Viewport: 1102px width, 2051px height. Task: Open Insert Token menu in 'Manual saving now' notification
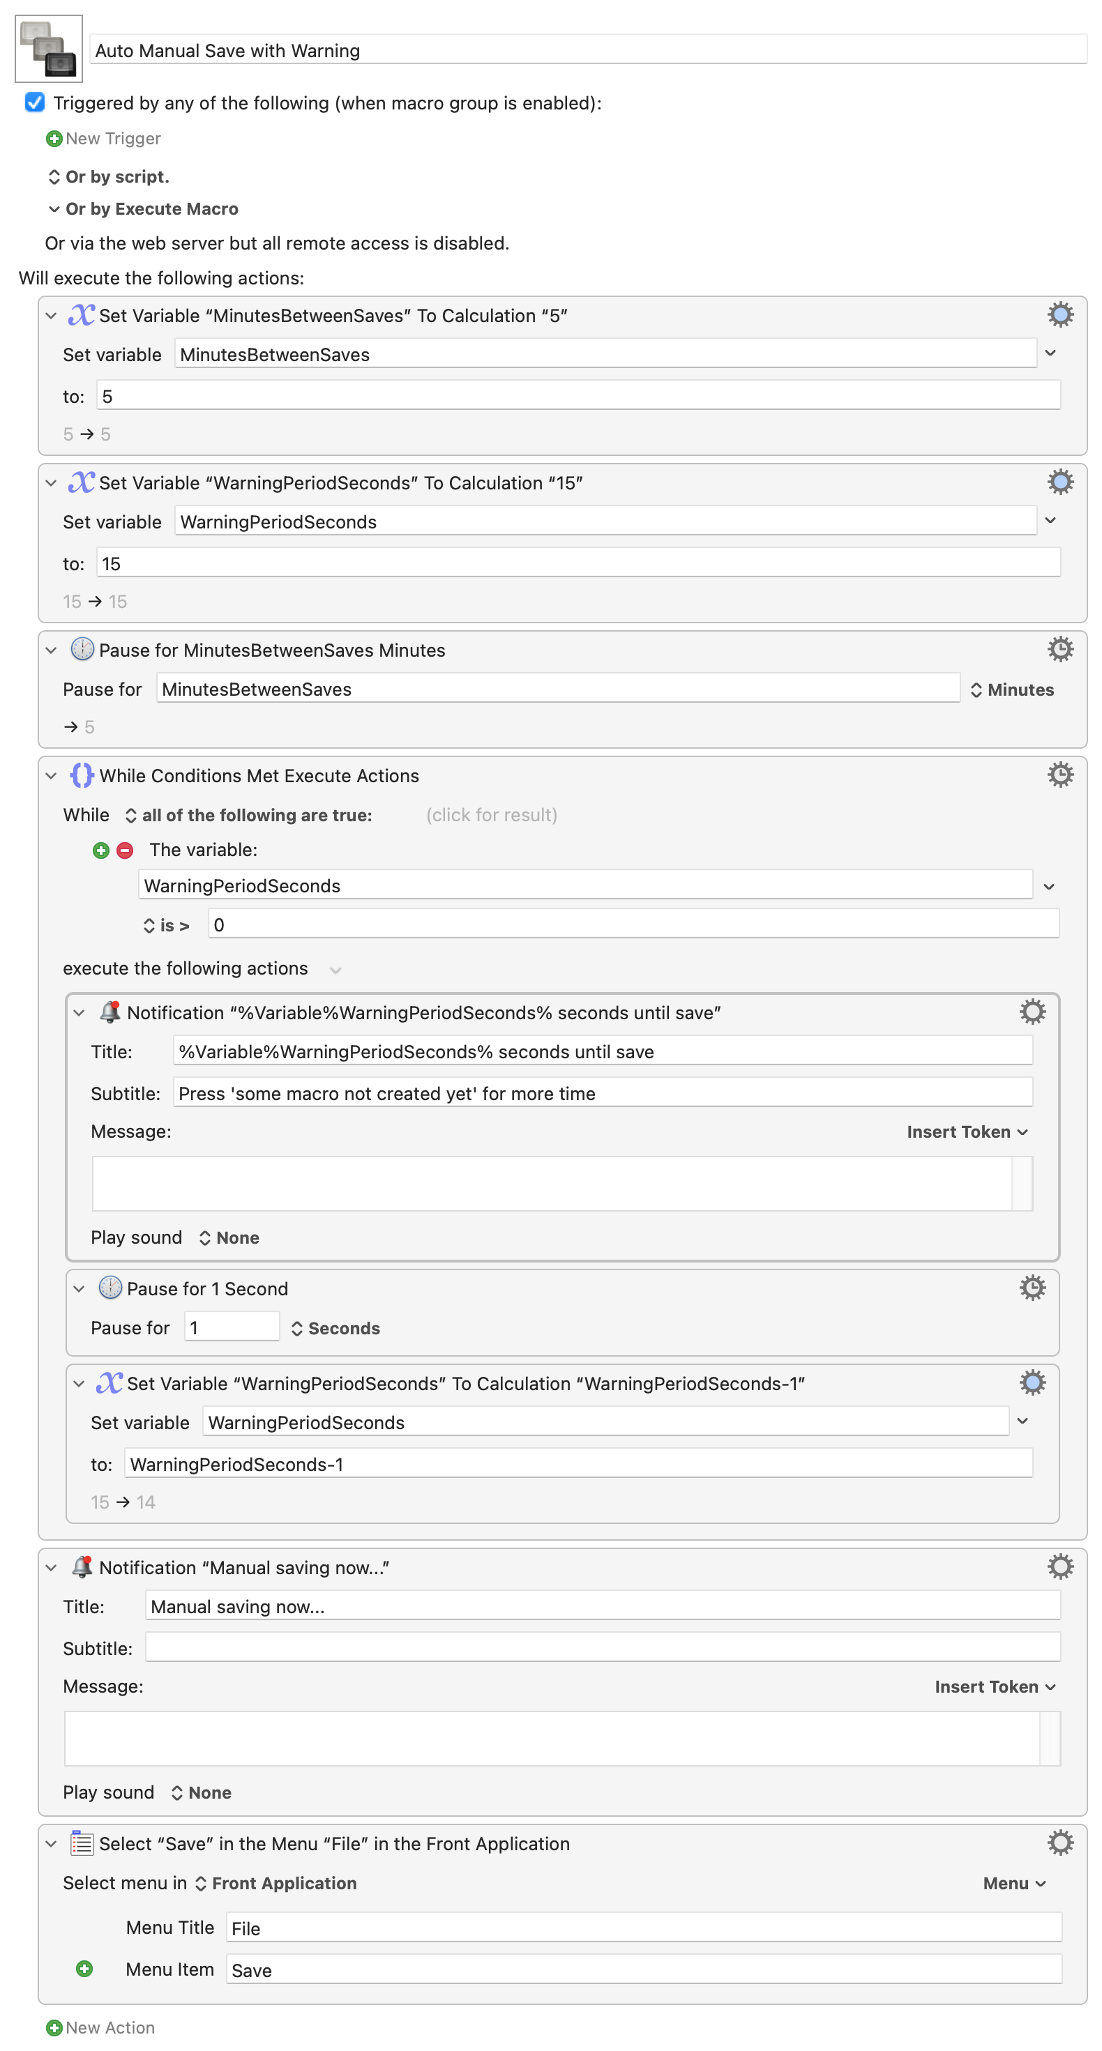[x=995, y=1686]
